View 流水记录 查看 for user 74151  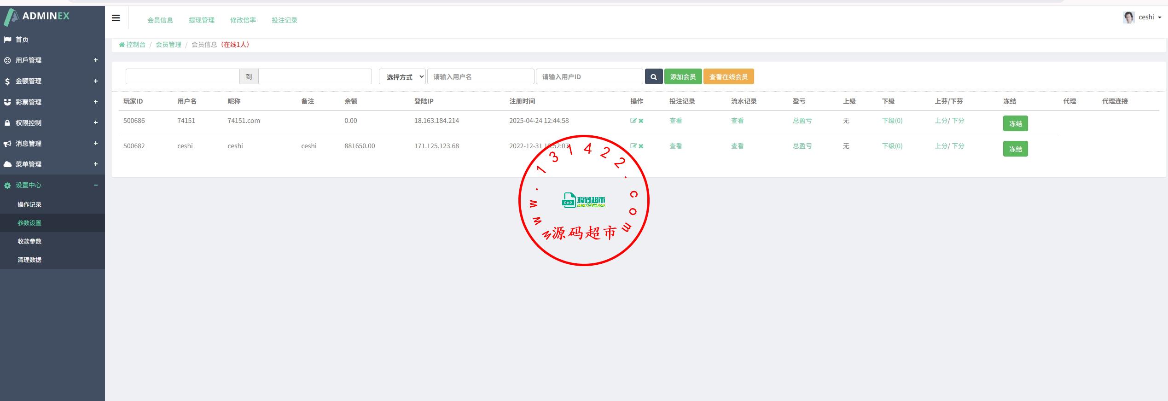coord(738,121)
